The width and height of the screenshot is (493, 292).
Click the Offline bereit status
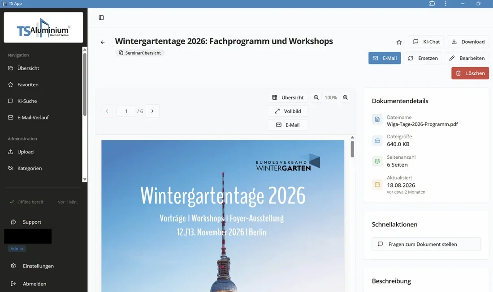click(x=27, y=202)
